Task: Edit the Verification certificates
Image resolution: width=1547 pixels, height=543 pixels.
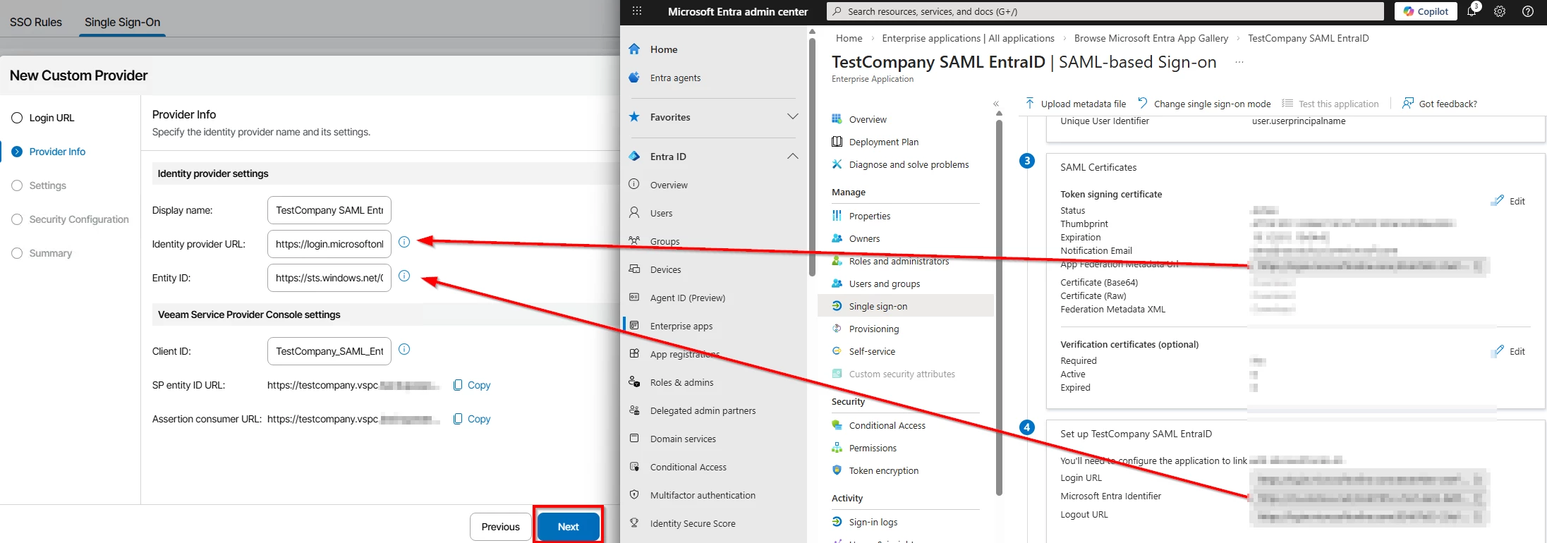Action: coord(1509,351)
